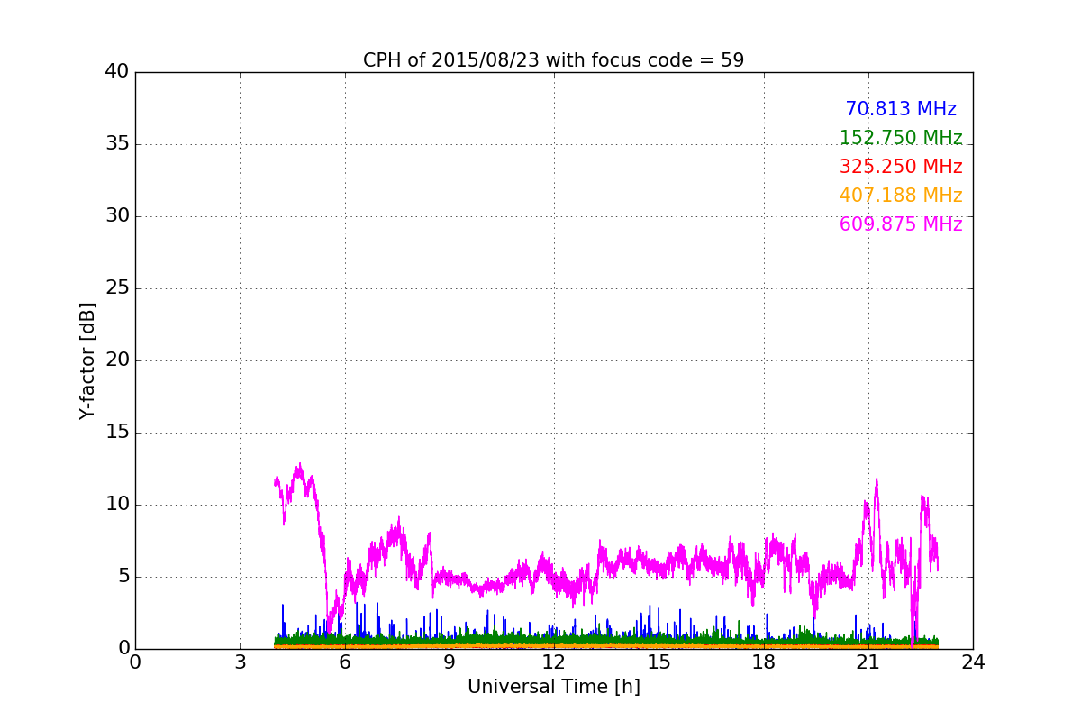Click the x-axis tick label 9

pyautogui.click(x=449, y=662)
